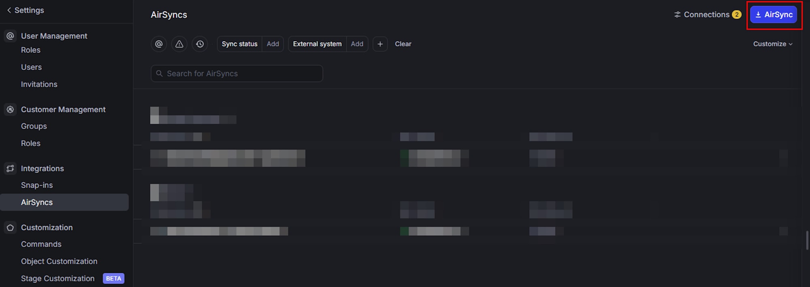Add a Sync status filter value

[273, 44]
